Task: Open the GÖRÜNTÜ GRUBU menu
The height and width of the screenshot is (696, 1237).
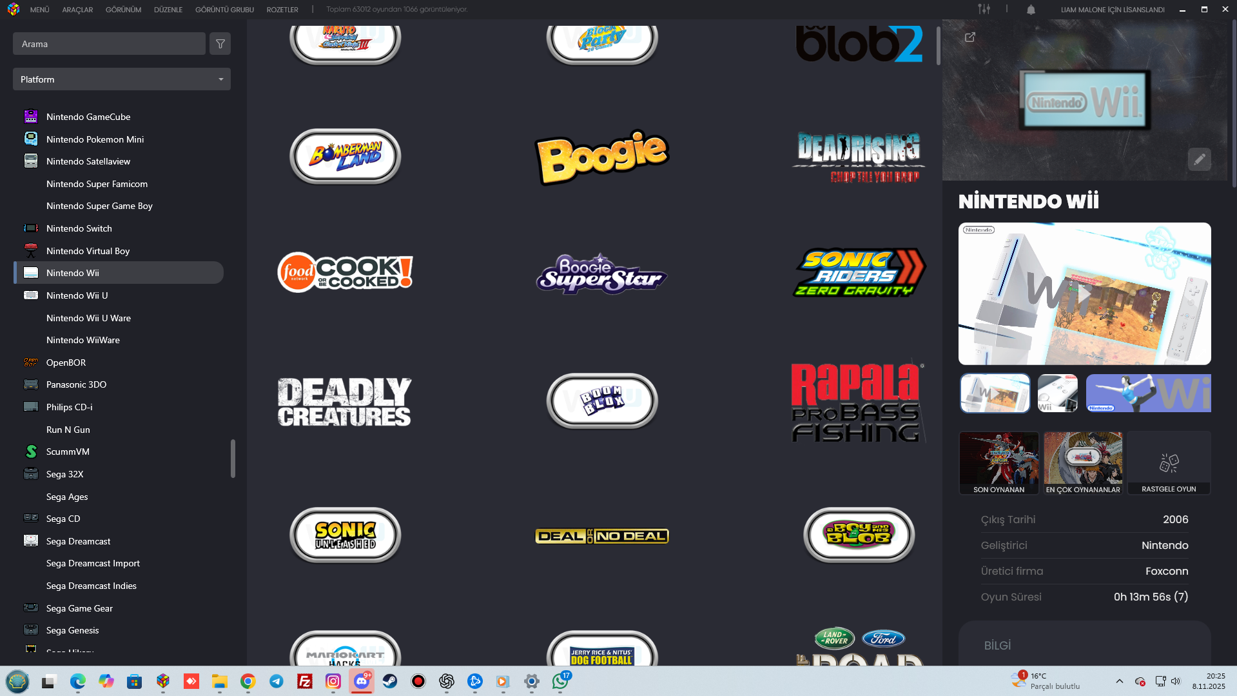Action: (x=224, y=10)
